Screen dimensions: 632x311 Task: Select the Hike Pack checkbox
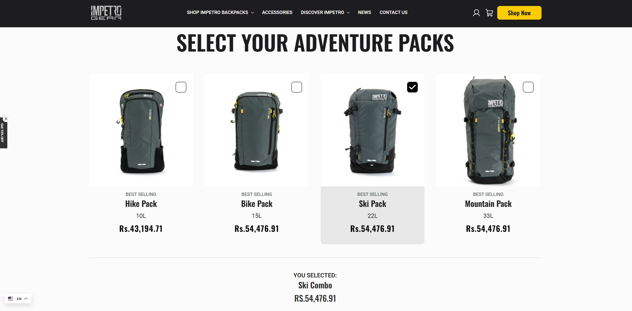[181, 87]
